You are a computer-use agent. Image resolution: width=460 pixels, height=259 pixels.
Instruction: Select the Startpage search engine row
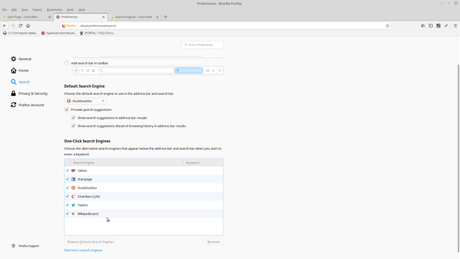click(x=144, y=179)
